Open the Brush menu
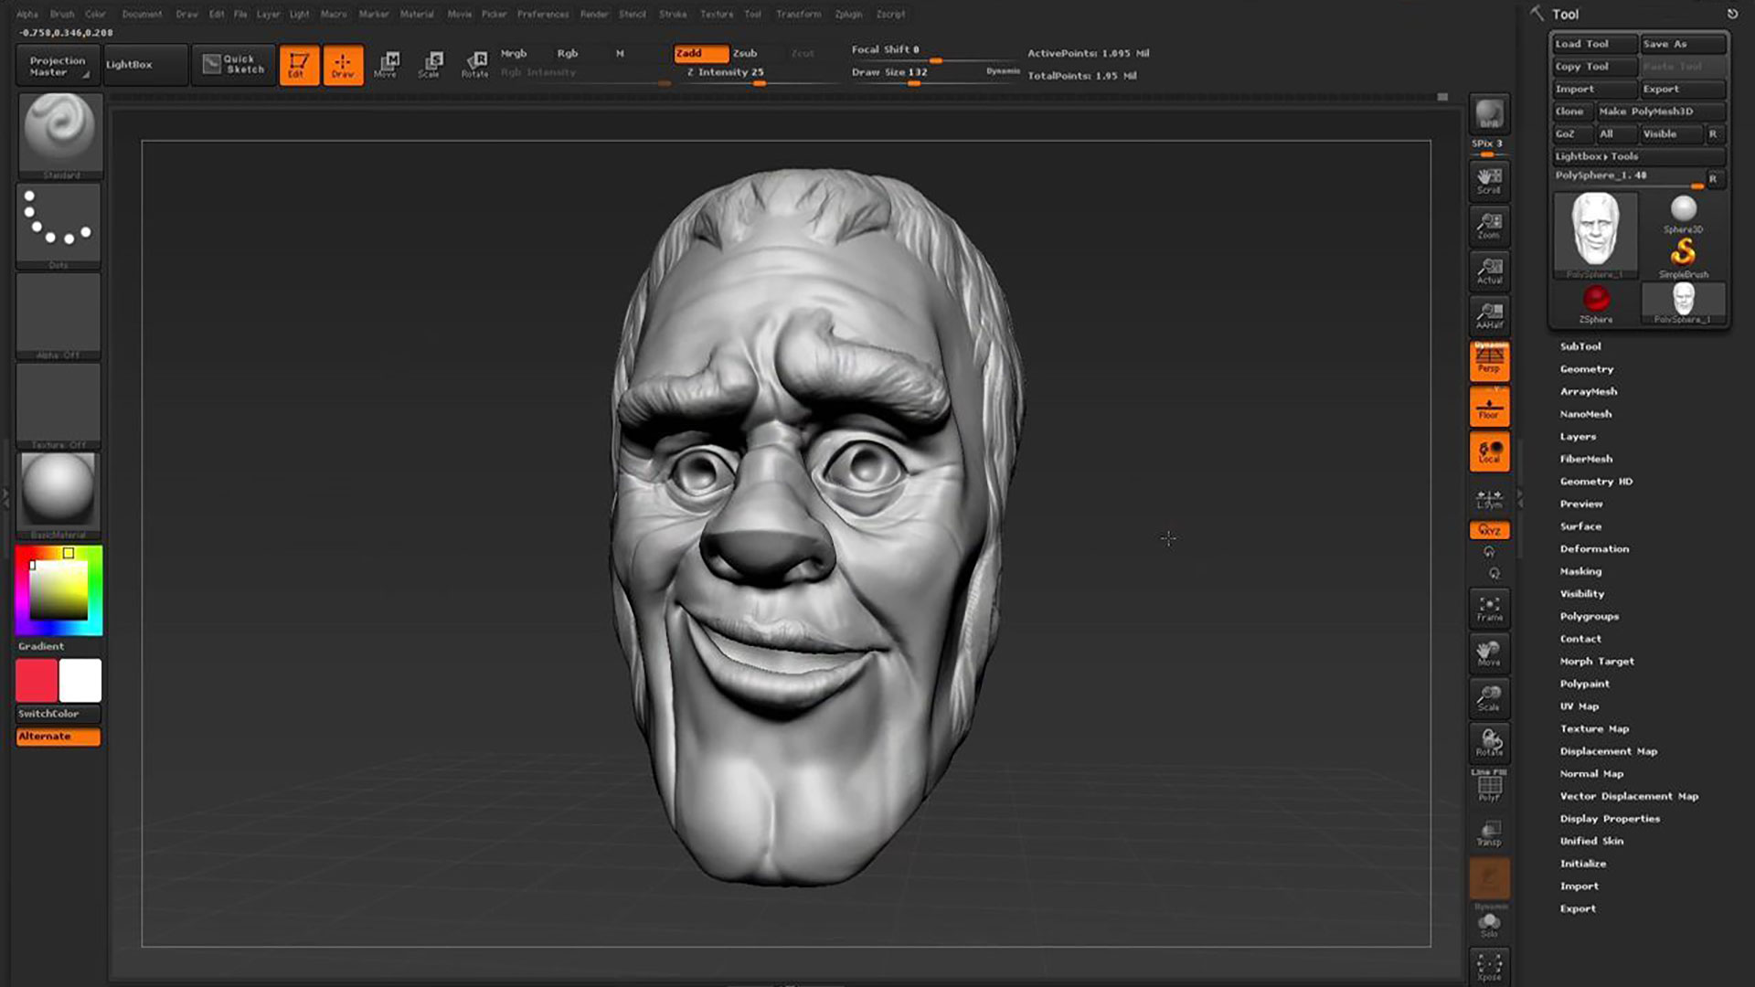Screen dimensions: 1755x987 tap(62, 15)
